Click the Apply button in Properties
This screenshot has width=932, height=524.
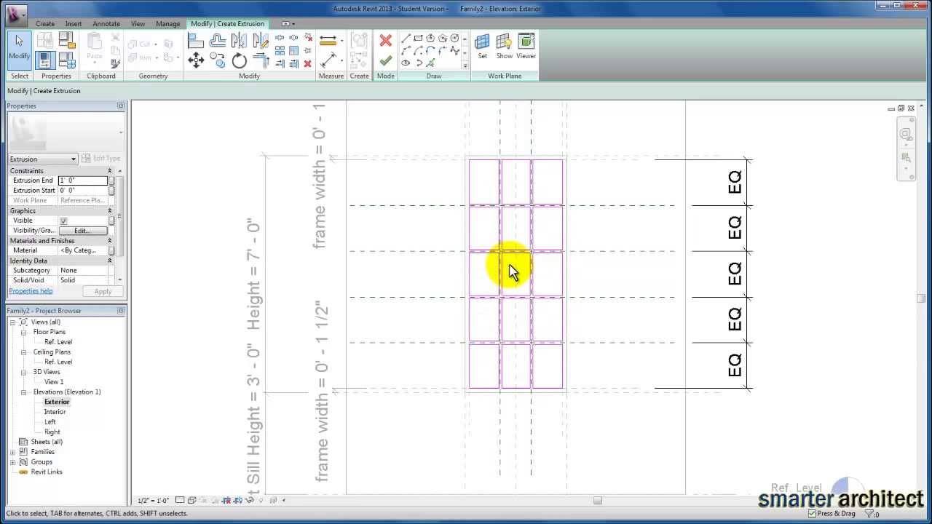point(103,292)
